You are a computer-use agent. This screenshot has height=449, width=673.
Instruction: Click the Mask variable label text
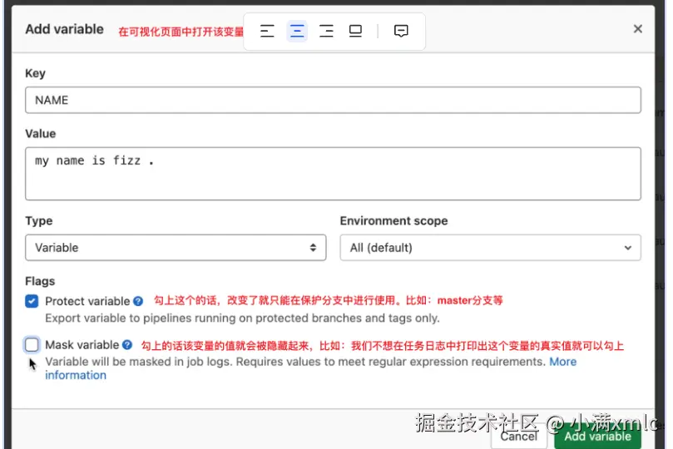click(x=82, y=345)
